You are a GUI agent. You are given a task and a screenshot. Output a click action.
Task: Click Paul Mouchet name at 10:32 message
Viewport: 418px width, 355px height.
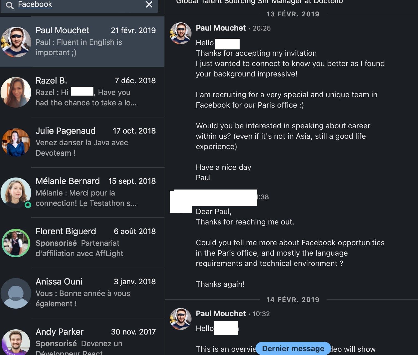coord(221,314)
